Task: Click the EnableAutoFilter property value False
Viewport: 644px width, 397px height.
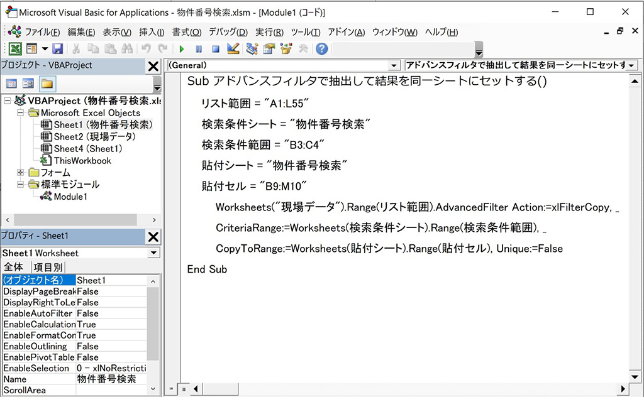Action: pos(111,313)
